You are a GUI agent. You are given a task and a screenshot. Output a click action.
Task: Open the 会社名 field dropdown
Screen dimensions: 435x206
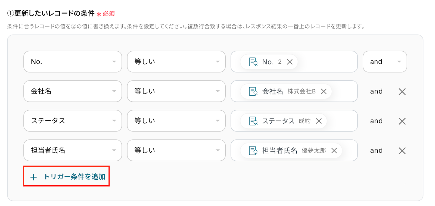tap(73, 91)
